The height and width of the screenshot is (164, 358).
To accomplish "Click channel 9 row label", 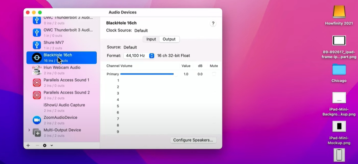I will [x=118, y=131].
